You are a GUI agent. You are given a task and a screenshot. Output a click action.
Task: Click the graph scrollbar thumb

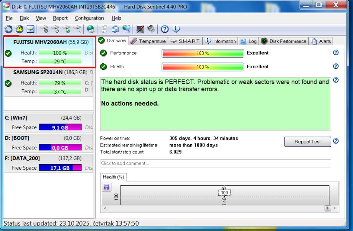pyautogui.click(x=328, y=208)
